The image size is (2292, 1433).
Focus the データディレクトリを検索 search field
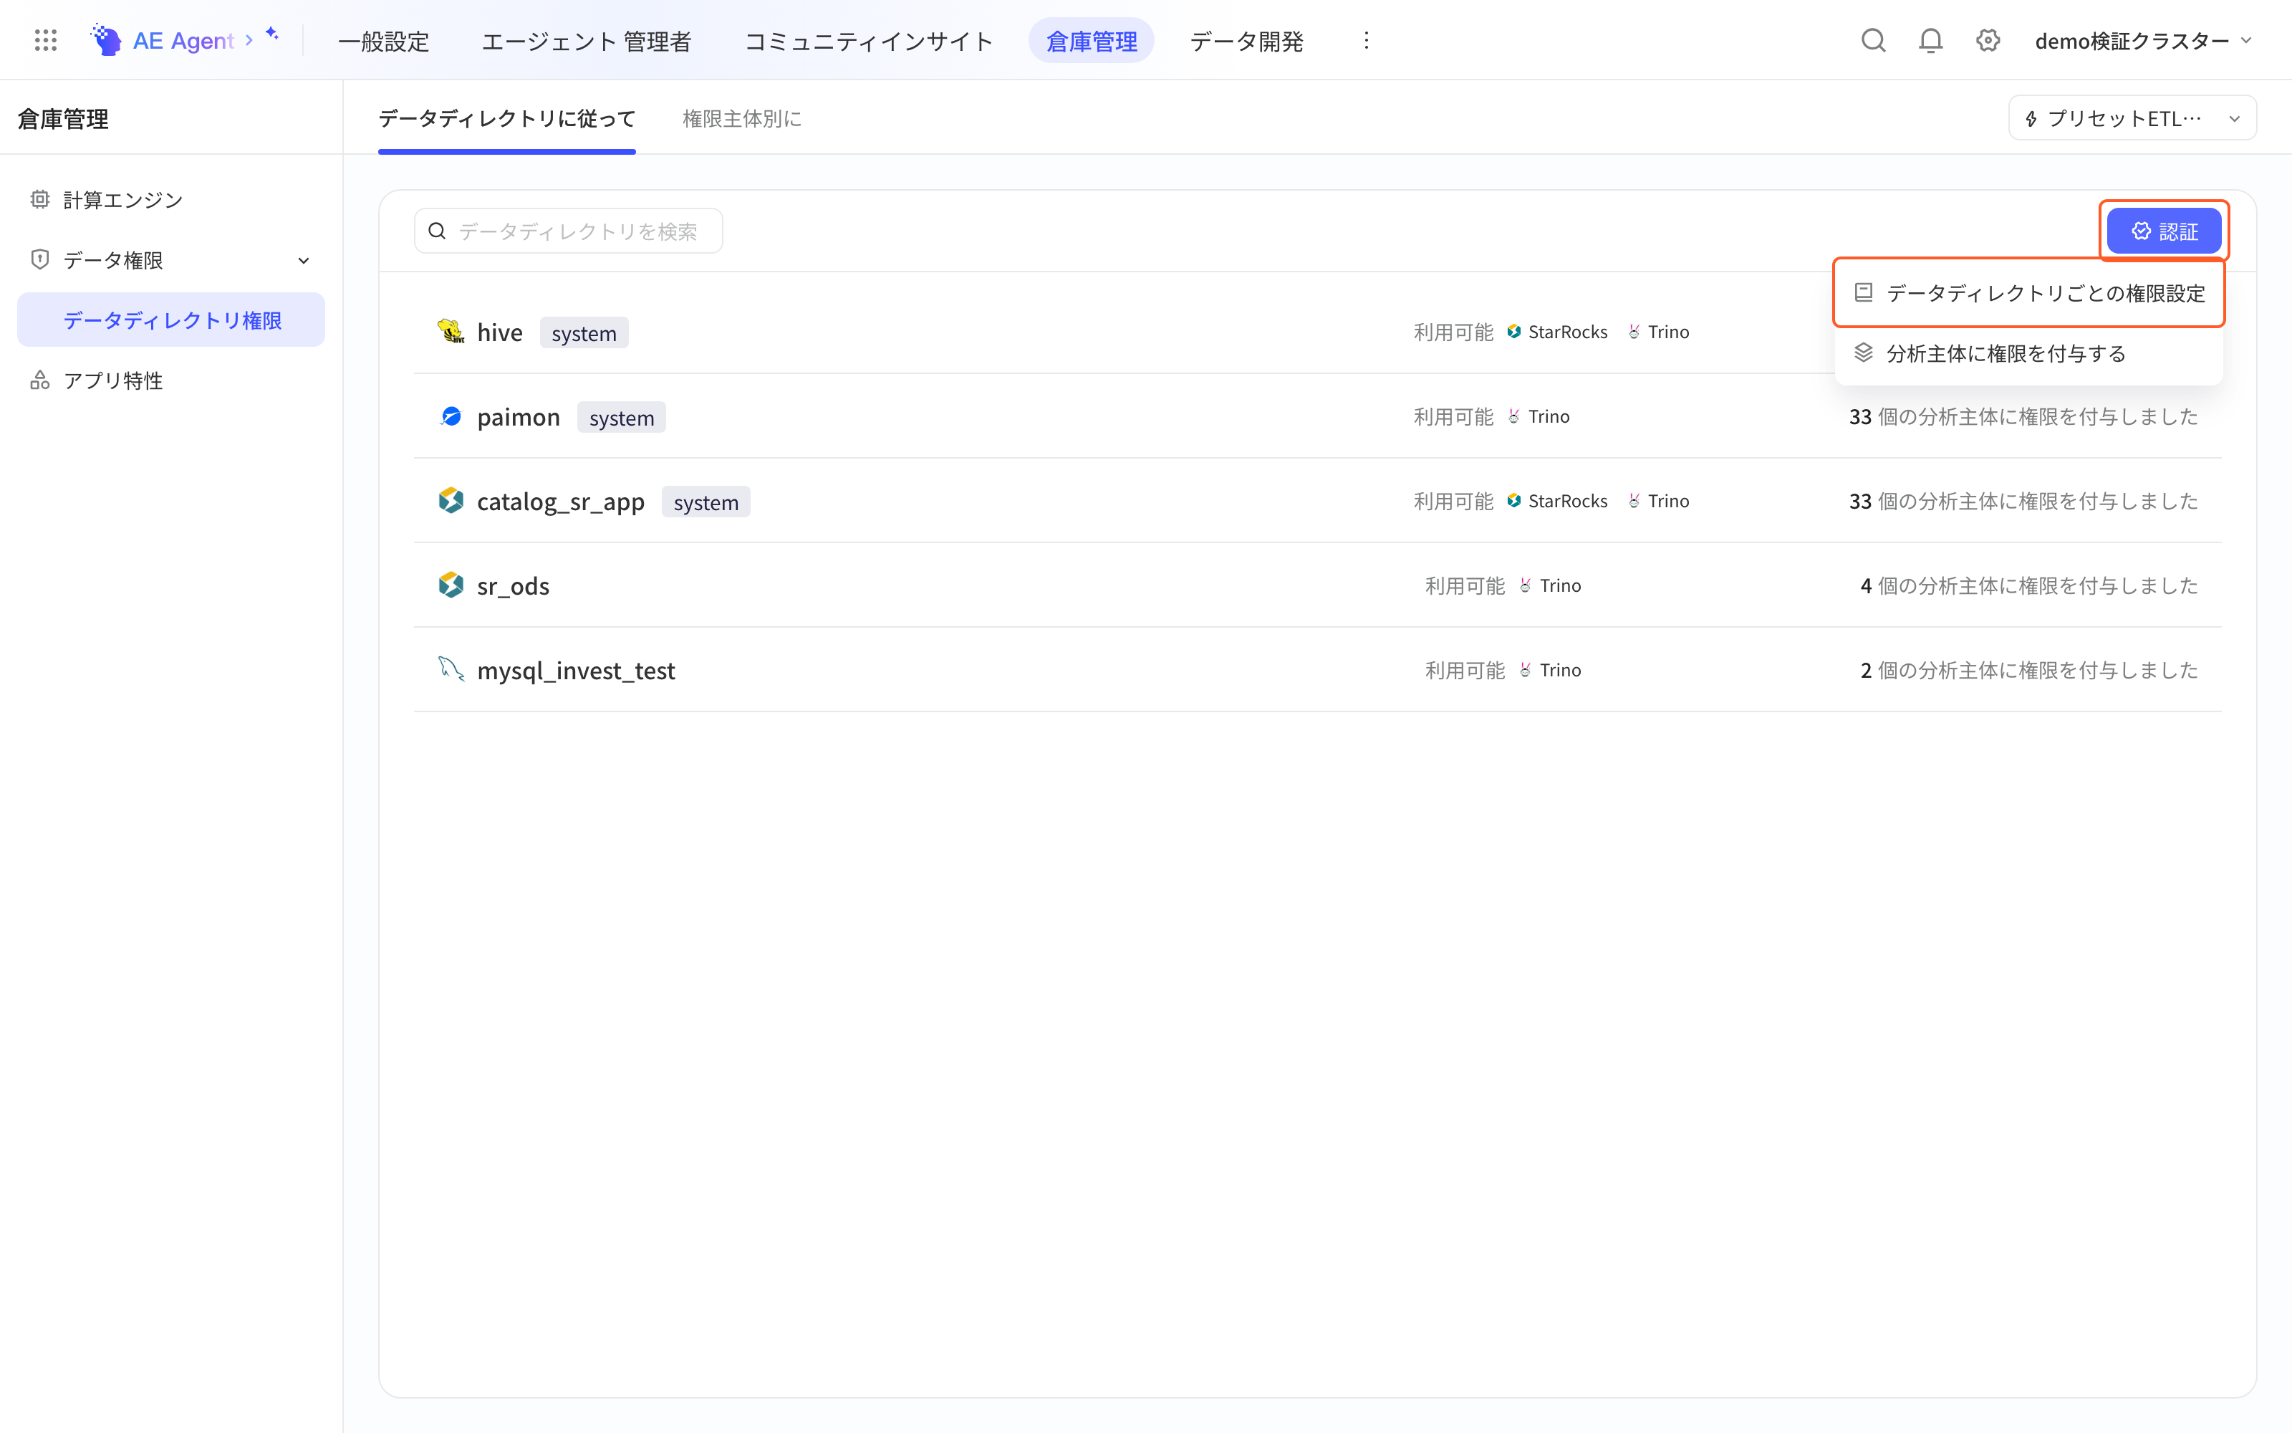tap(568, 231)
